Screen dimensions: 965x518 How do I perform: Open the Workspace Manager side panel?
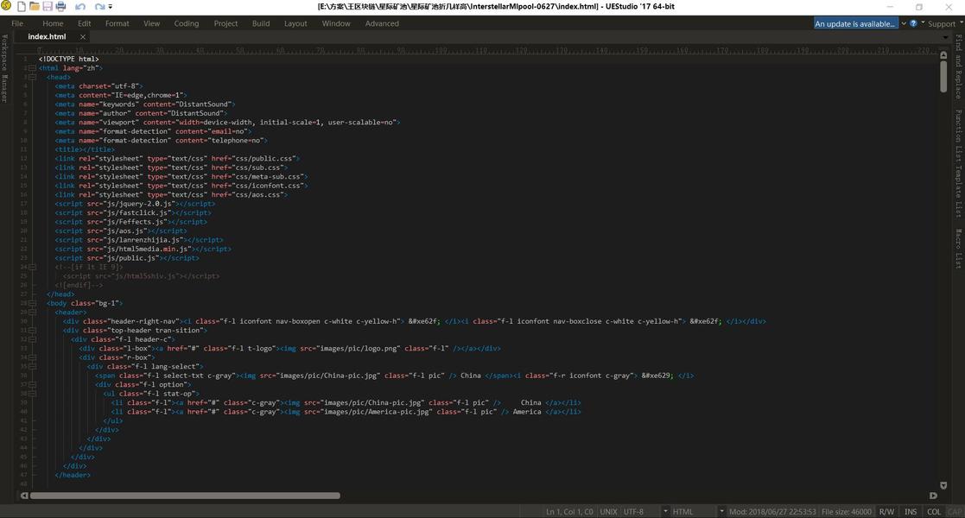[4, 68]
